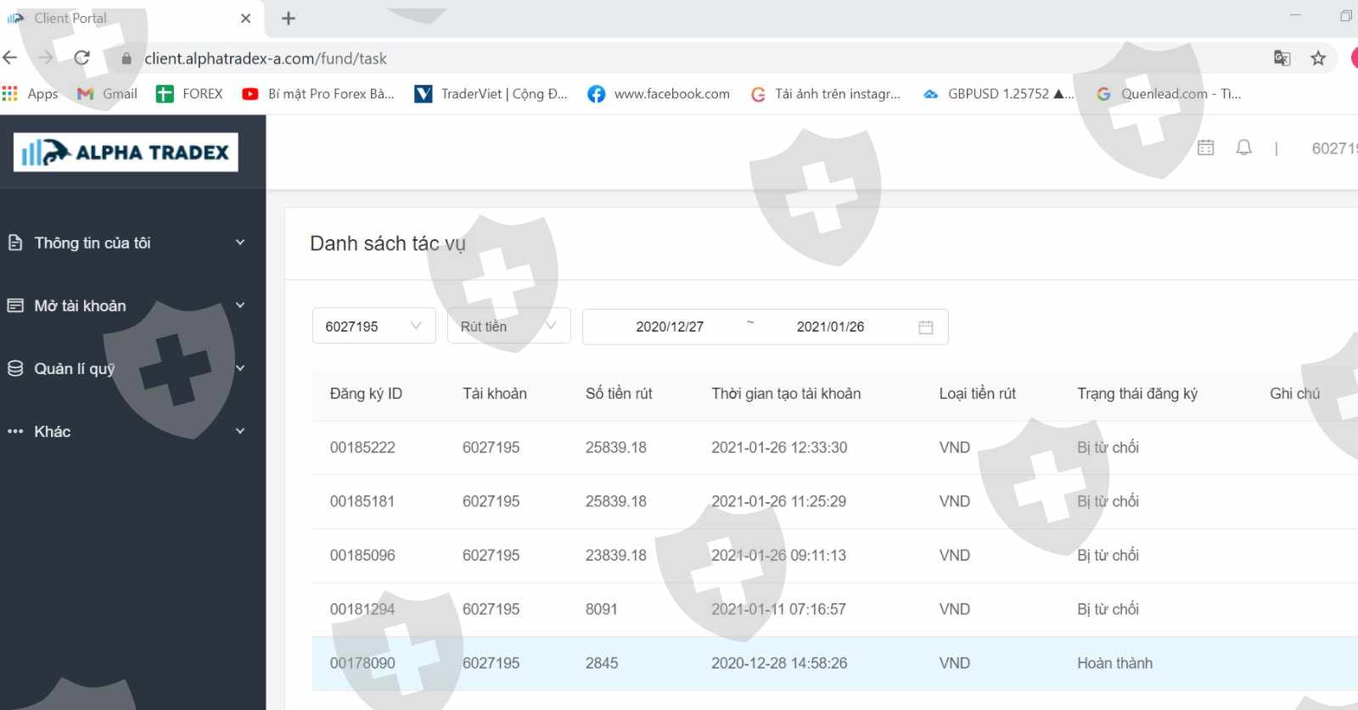Image resolution: width=1358 pixels, height=710 pixels.
Task: Click the notification bell icon
Action: point(1243,148)
